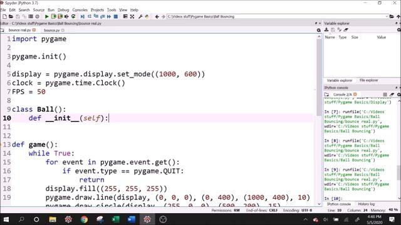Viewport: 401px width, 225px height.
Task: Go forward with right arrow icon
Action: pos(163,17)
